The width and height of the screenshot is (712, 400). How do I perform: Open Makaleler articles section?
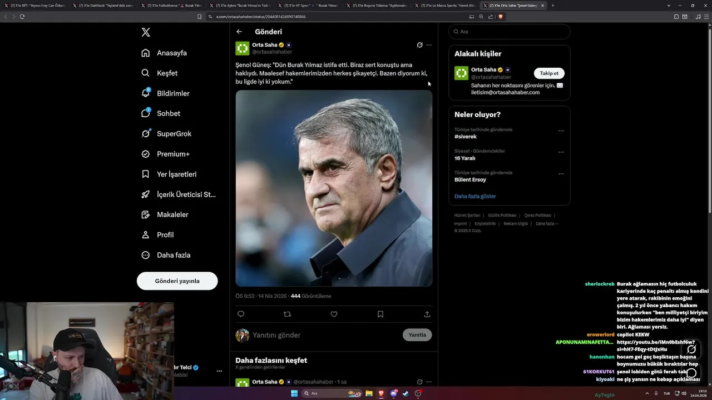165,214
